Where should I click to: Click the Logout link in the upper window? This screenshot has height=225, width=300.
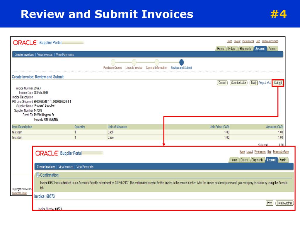[x=237, y=41]
